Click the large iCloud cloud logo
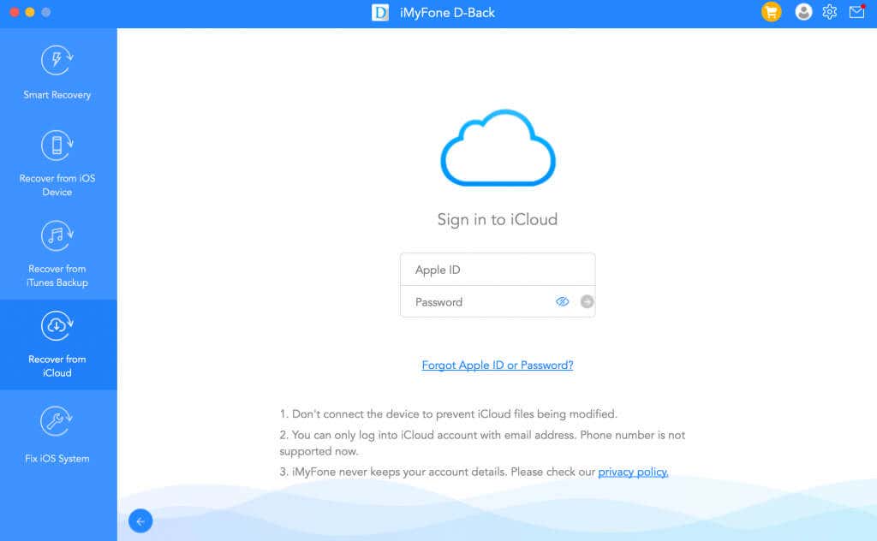This screenshot has height=541, width=877. pos(498,148)
